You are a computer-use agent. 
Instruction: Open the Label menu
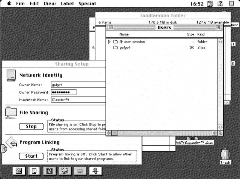67,4
